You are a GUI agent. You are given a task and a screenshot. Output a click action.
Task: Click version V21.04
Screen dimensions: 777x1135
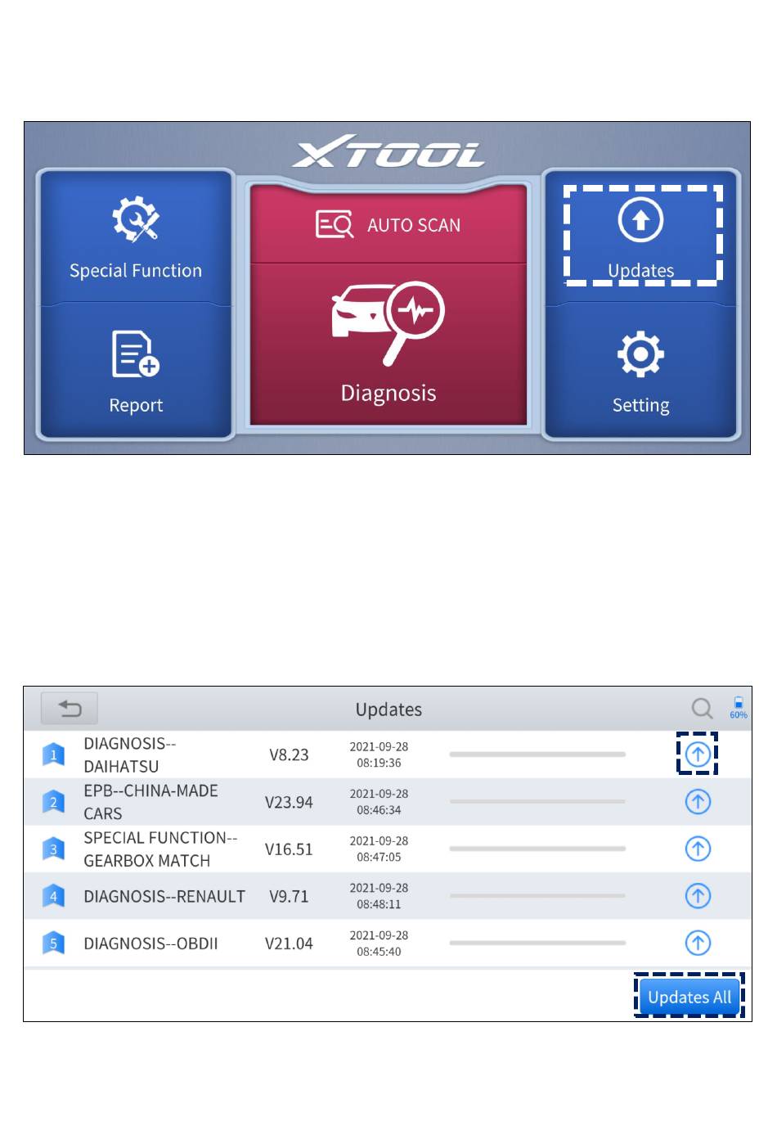pyautogui.click(x=289, y=944)
